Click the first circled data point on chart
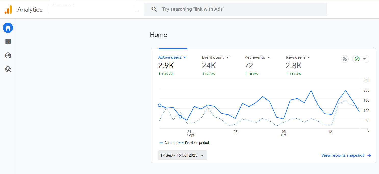Screen dimensions: 379x174 pyautogui.click(x=160, y=105)
